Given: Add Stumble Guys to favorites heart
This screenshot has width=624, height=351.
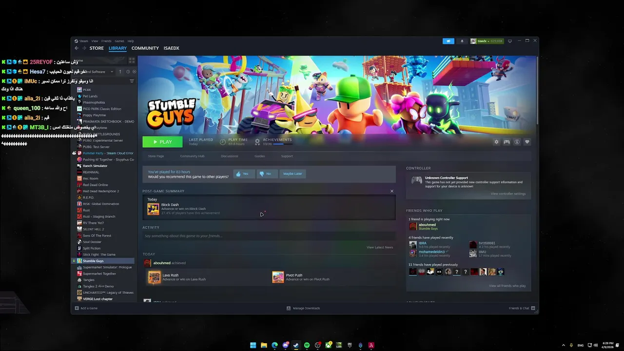Looking at the screenshot, I should (527, 142).
